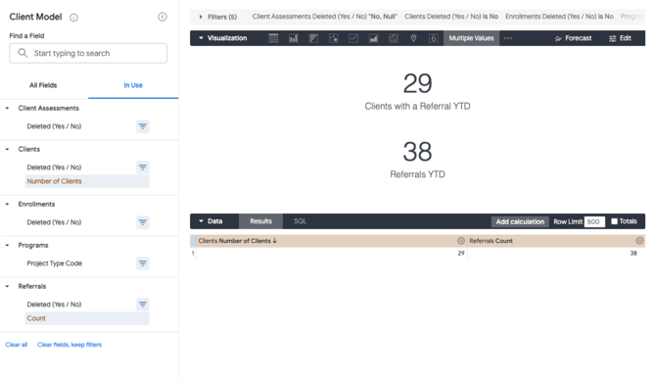The width and height of the screenshot is (656, 379).
Task: Toggle filter on Client Assessments Deleted
Action: pos(143,126)
